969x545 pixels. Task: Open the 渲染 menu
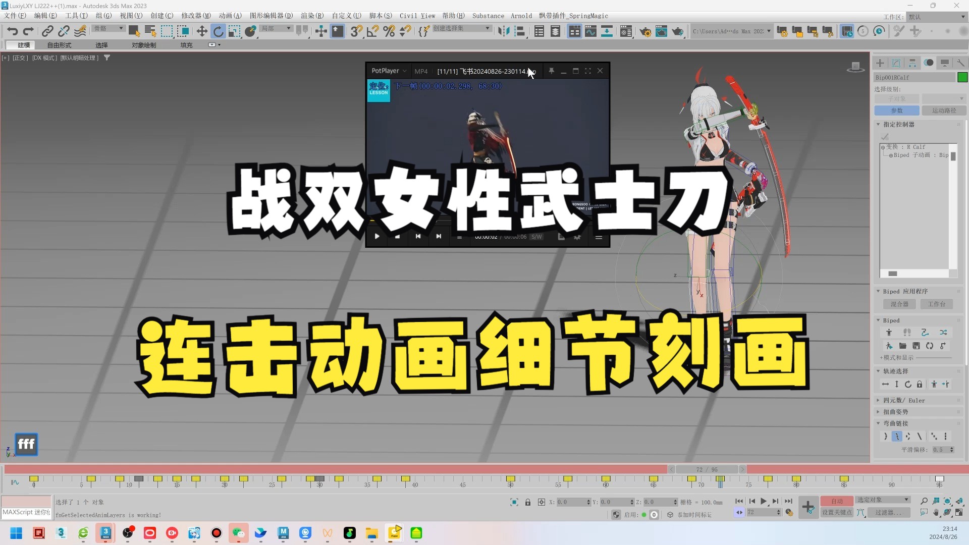[312, 16]
